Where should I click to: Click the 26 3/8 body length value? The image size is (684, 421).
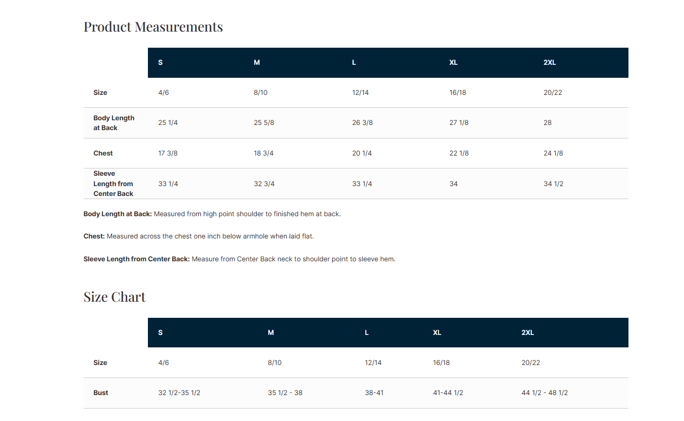pyautogui.click(x=362, y=123)
